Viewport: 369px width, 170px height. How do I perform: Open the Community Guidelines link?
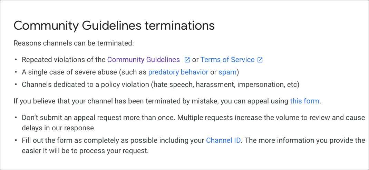coord(144,60)
